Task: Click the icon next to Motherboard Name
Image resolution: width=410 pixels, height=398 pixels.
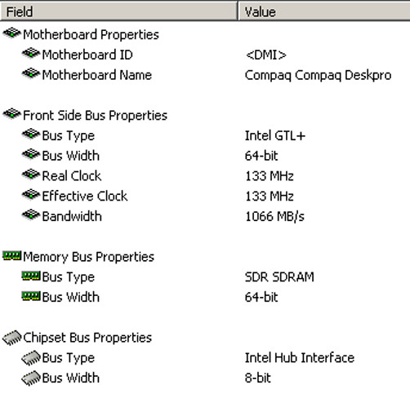Action: [31, 73]
